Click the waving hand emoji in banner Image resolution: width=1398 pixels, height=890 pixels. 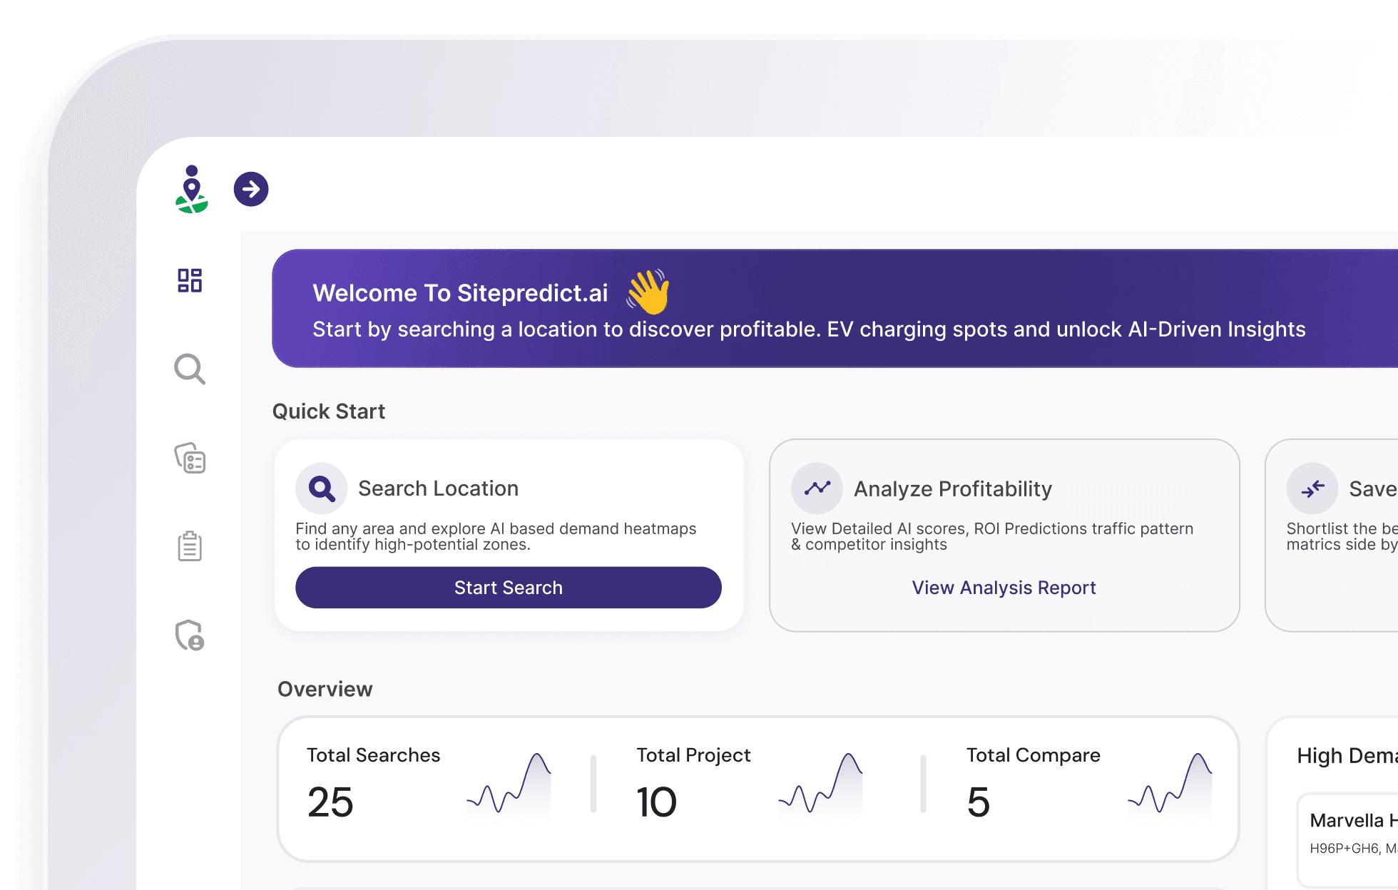point(648,292)
